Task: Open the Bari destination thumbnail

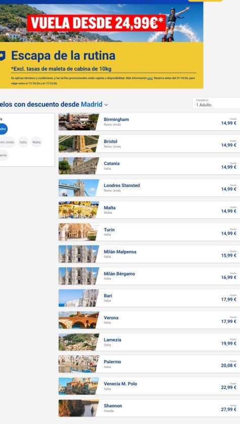Action: click(79, 298)
